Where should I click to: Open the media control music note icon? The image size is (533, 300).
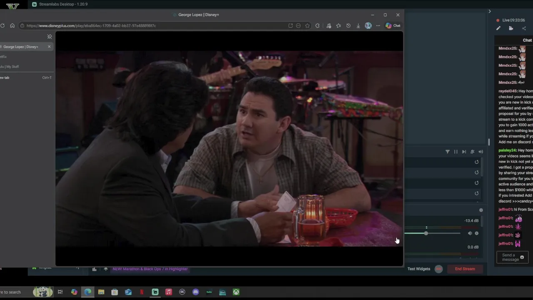(x=329, y=26)
